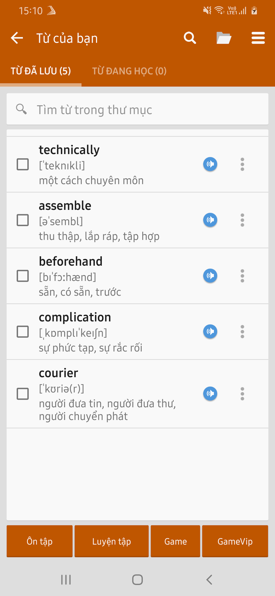Open options menu for beforehand
275x596 pixels.
pos(242,276)
